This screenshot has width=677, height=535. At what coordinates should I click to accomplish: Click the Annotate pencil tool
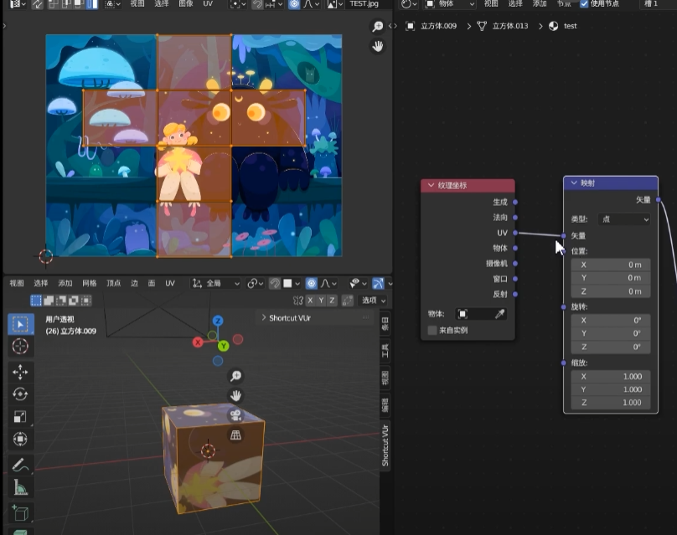(x=19, y=465)
